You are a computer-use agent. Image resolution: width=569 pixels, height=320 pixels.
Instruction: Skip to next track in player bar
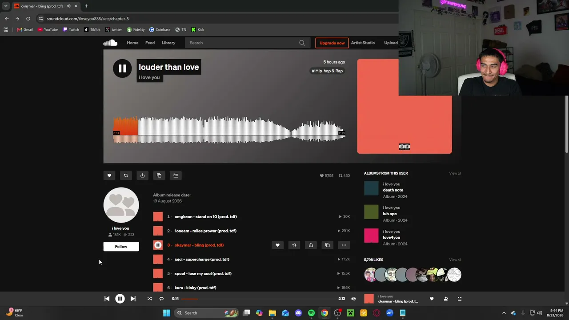tap(133, 299)
